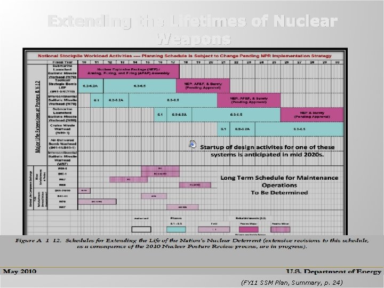Screen dimensions: 384x288
Task: Click the 'May 2010' footer date
Action: click(20, 271)
